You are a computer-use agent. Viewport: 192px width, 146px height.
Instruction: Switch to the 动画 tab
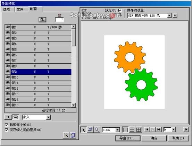click(x=35, y=9)
